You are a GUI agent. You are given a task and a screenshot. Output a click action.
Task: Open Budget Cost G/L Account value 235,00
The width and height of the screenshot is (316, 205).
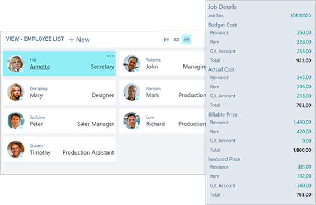pyautogui.click(x=304, y=52)
